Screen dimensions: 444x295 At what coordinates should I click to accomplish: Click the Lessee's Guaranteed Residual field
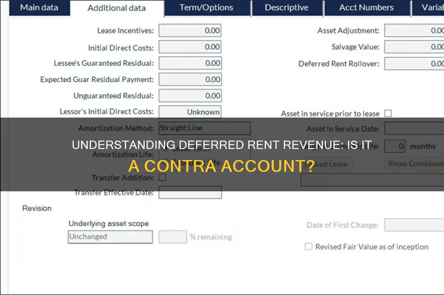point(190,63)
